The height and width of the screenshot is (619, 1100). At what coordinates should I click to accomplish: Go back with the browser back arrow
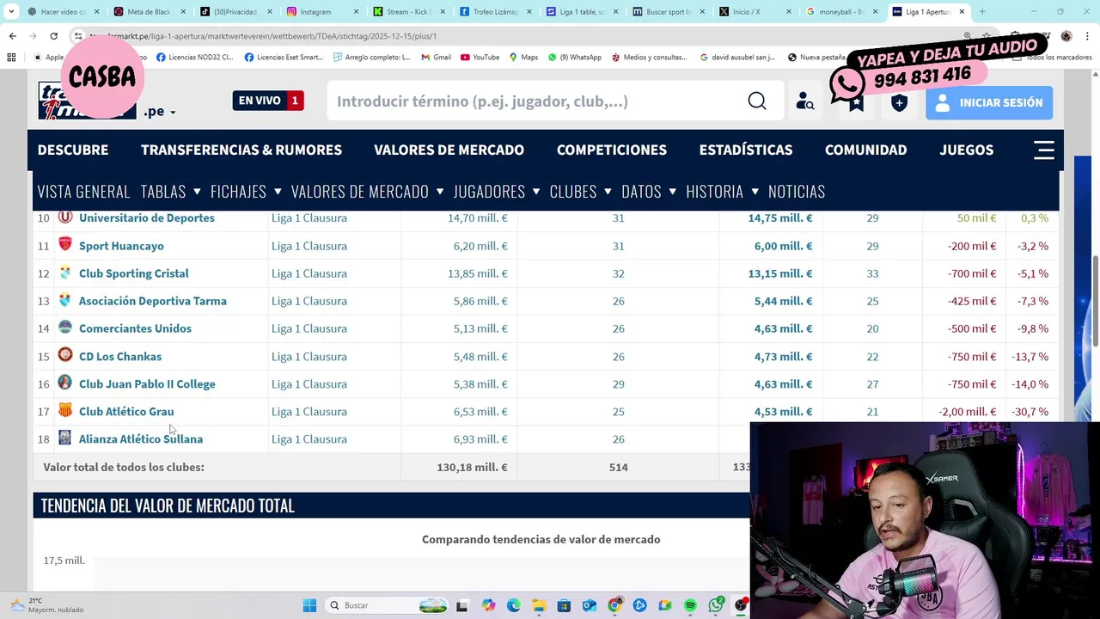[x=12, y=36]
